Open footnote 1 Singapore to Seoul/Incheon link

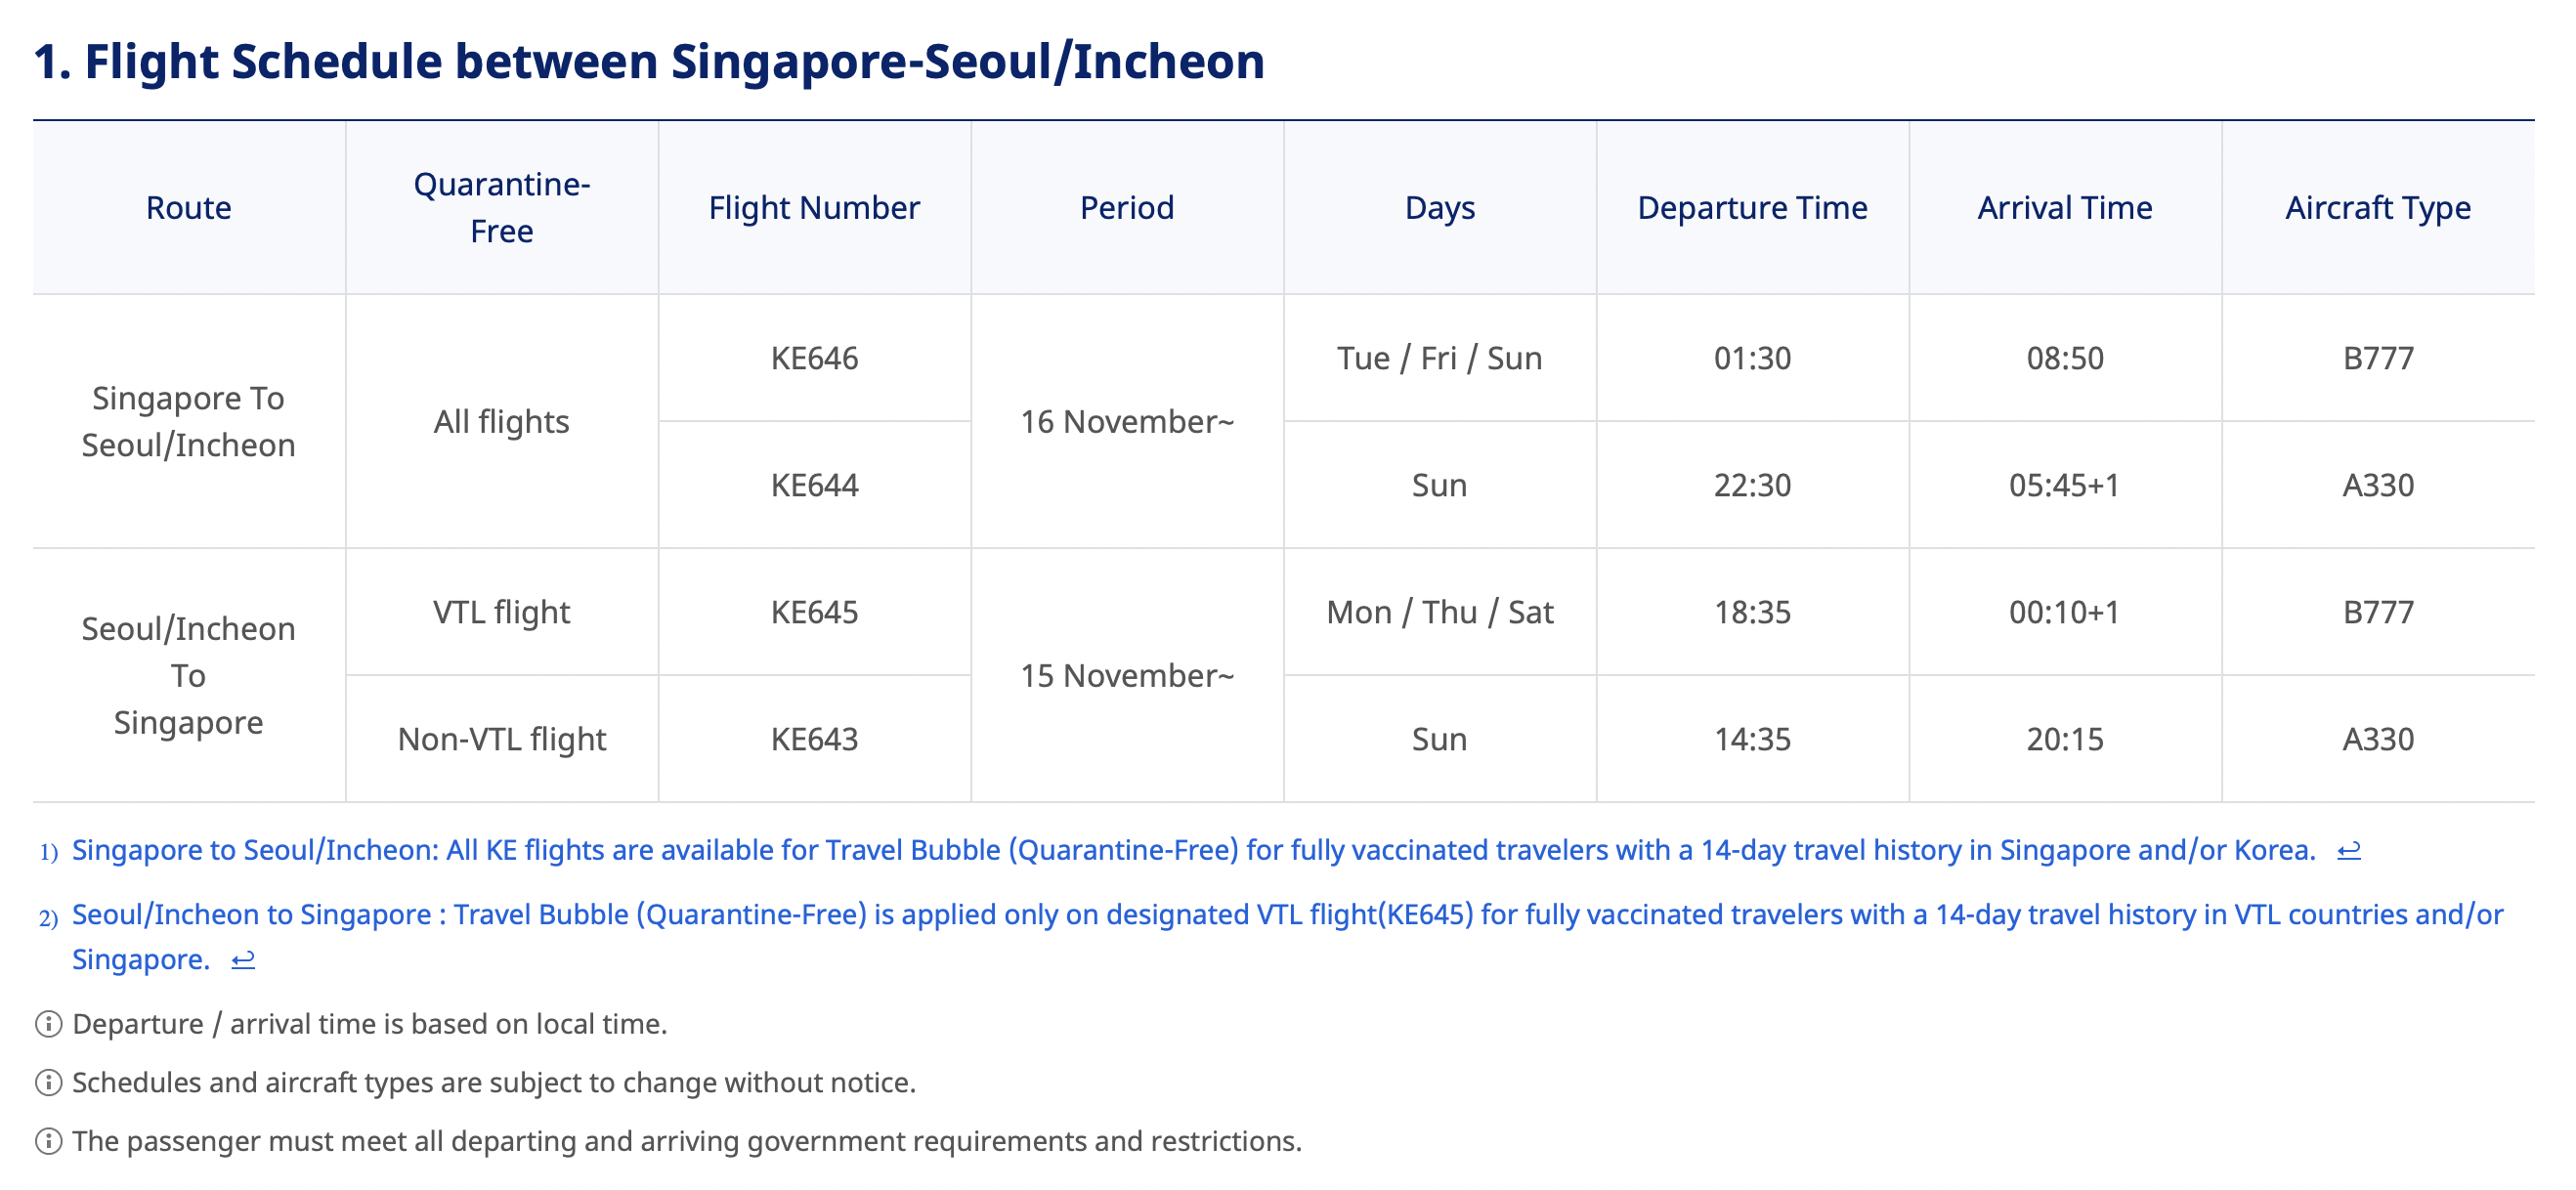pyautogui.click(x=1194, y=850)
